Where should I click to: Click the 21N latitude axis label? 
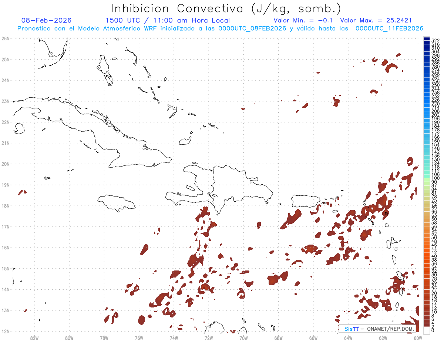pos(5,143)
